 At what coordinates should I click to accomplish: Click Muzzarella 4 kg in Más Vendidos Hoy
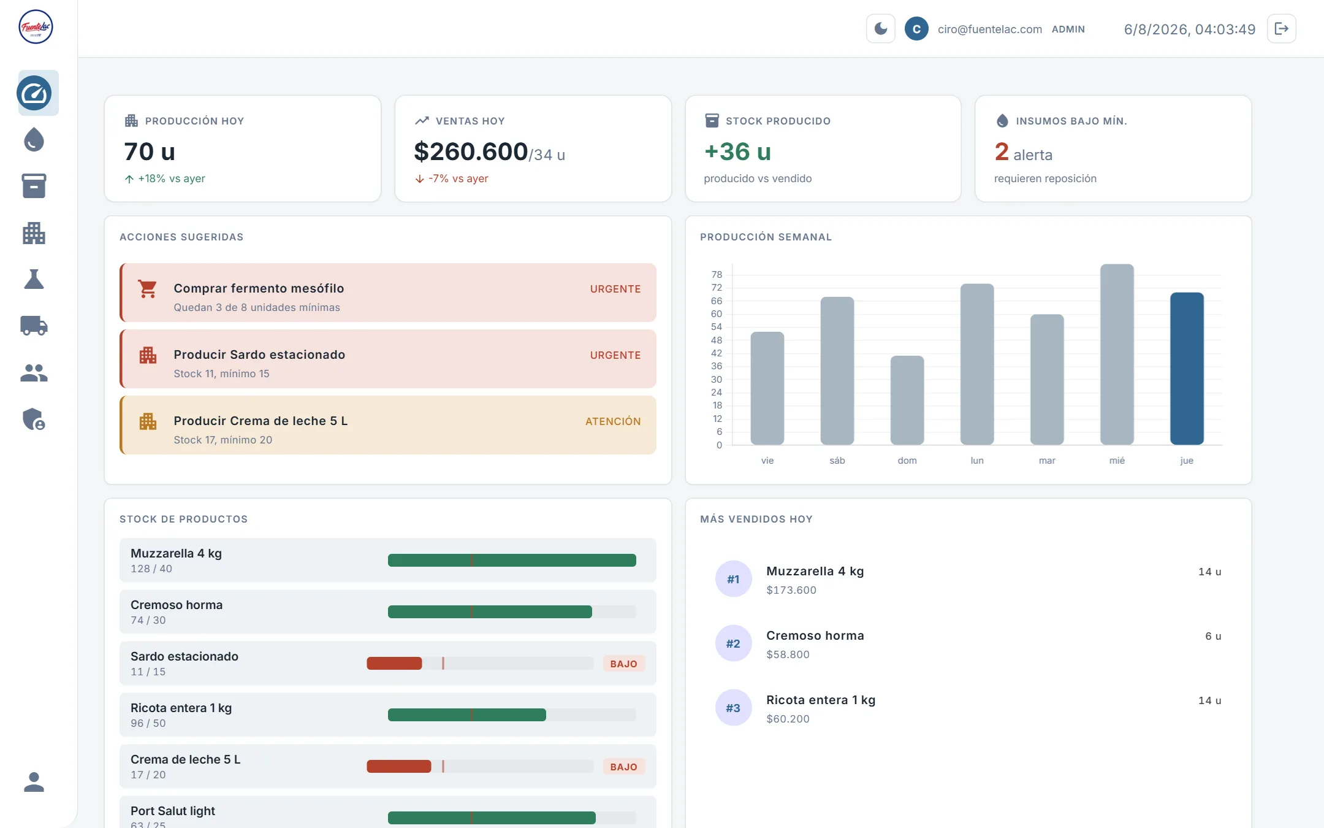point(815,571)
